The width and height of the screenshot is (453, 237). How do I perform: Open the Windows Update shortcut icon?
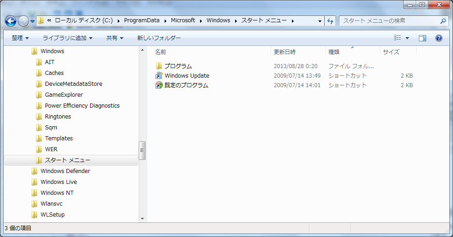point(159,76)
